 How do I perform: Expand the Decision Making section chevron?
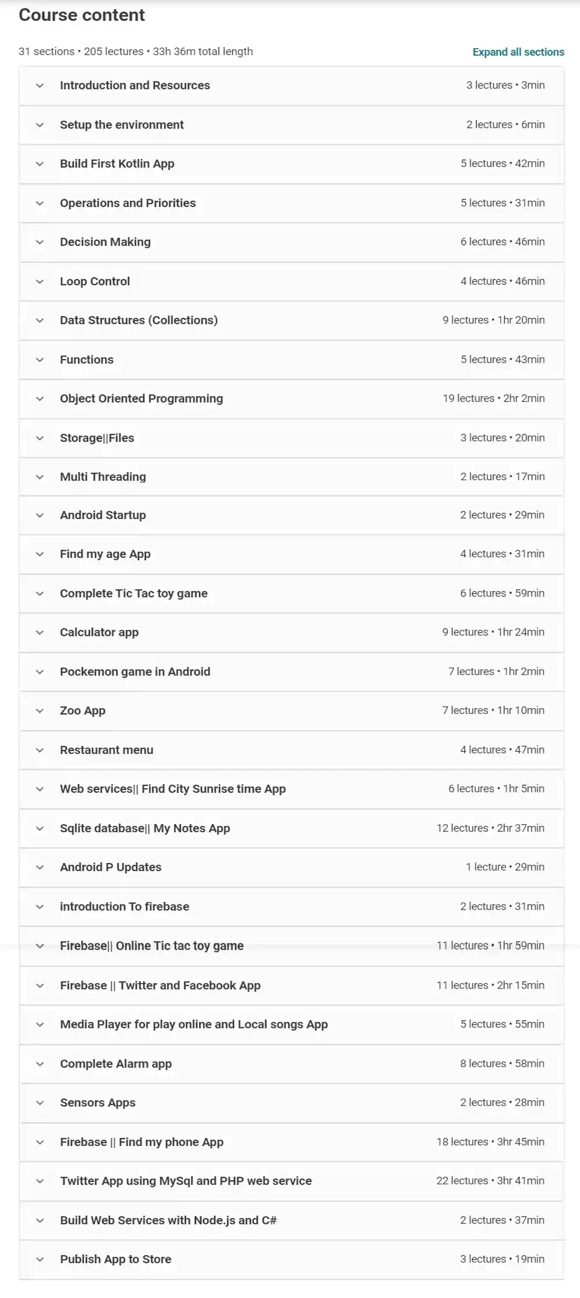(x=40, y=242)
